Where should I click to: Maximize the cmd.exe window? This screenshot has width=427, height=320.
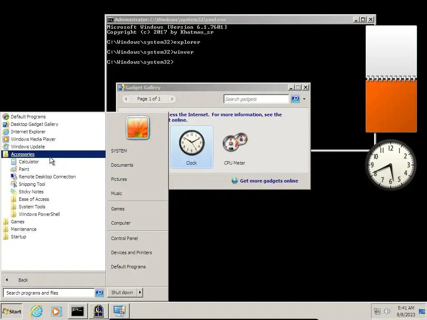click(x=363, y=20)
